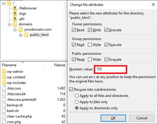Confirm with the OK button
The width and height of the screenshot is (158, 124).
[113, 118]
